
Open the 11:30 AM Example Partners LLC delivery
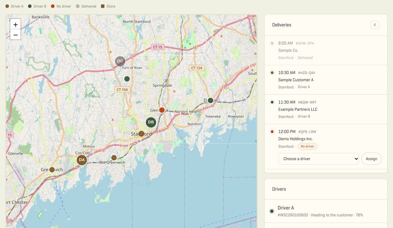tap(326, 109)
